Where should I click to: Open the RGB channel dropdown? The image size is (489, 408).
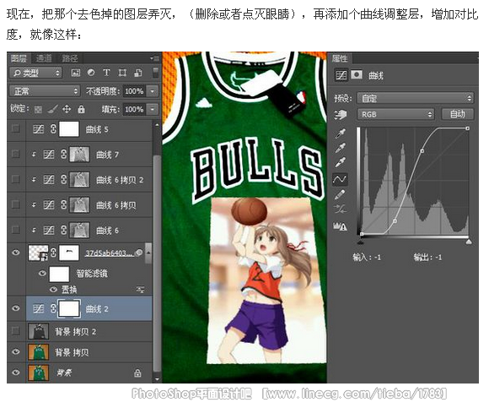click(x=395, y=114)
